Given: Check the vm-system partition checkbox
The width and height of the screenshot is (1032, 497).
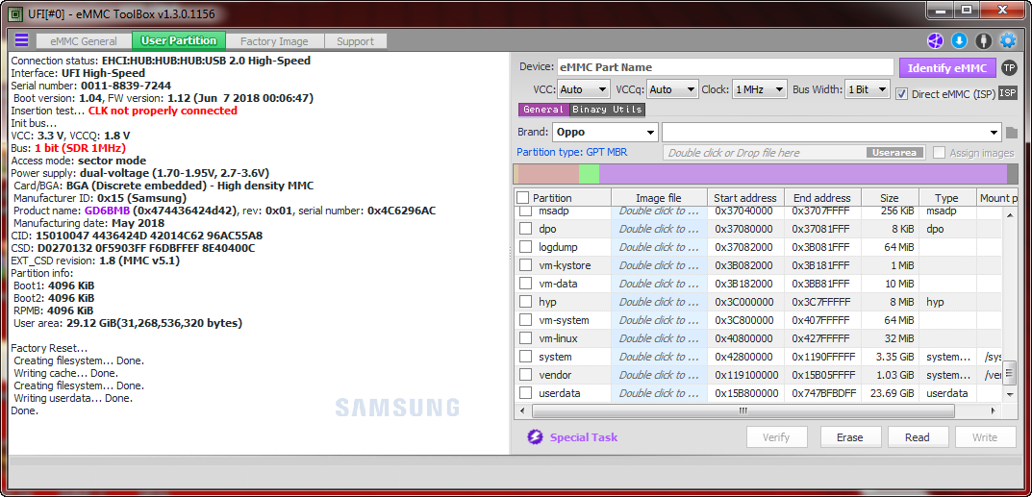Looking at the screenshot, I should pos(525,320).
